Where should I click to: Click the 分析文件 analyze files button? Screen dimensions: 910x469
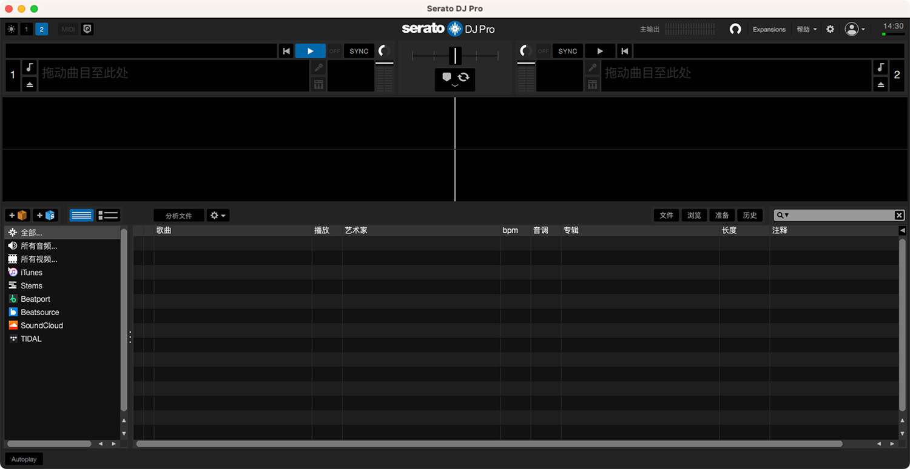point(178,216)
